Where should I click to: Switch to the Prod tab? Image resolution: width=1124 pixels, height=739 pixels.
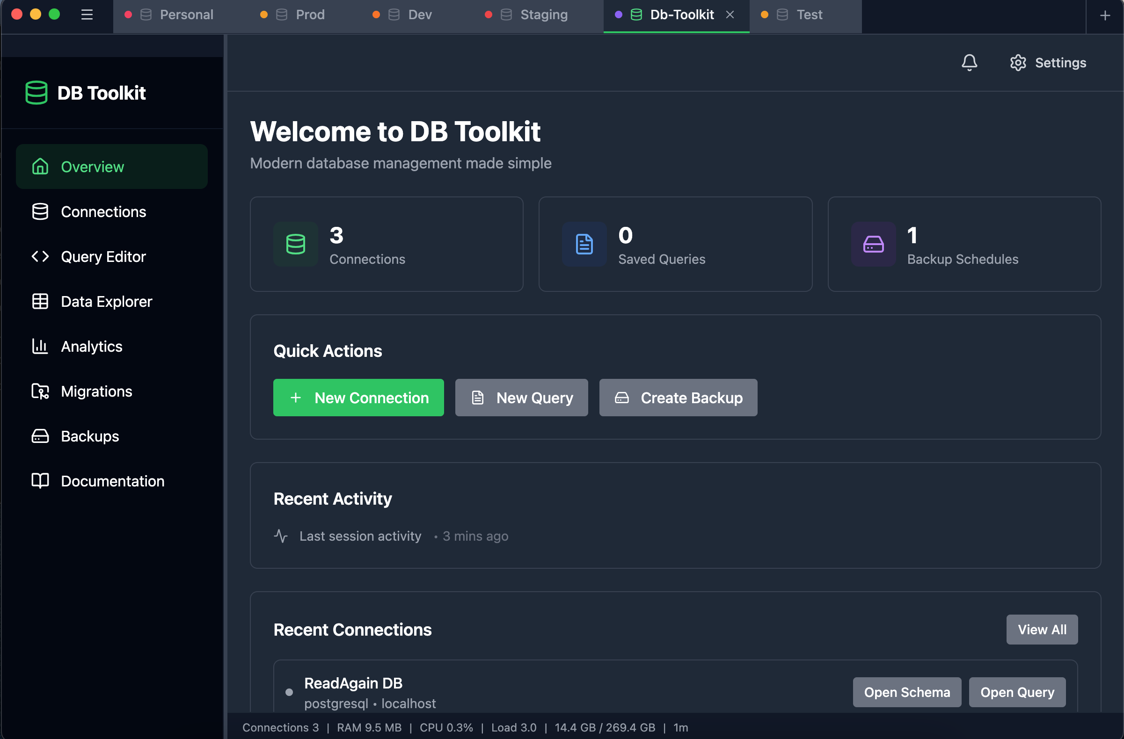coord(310,14)
